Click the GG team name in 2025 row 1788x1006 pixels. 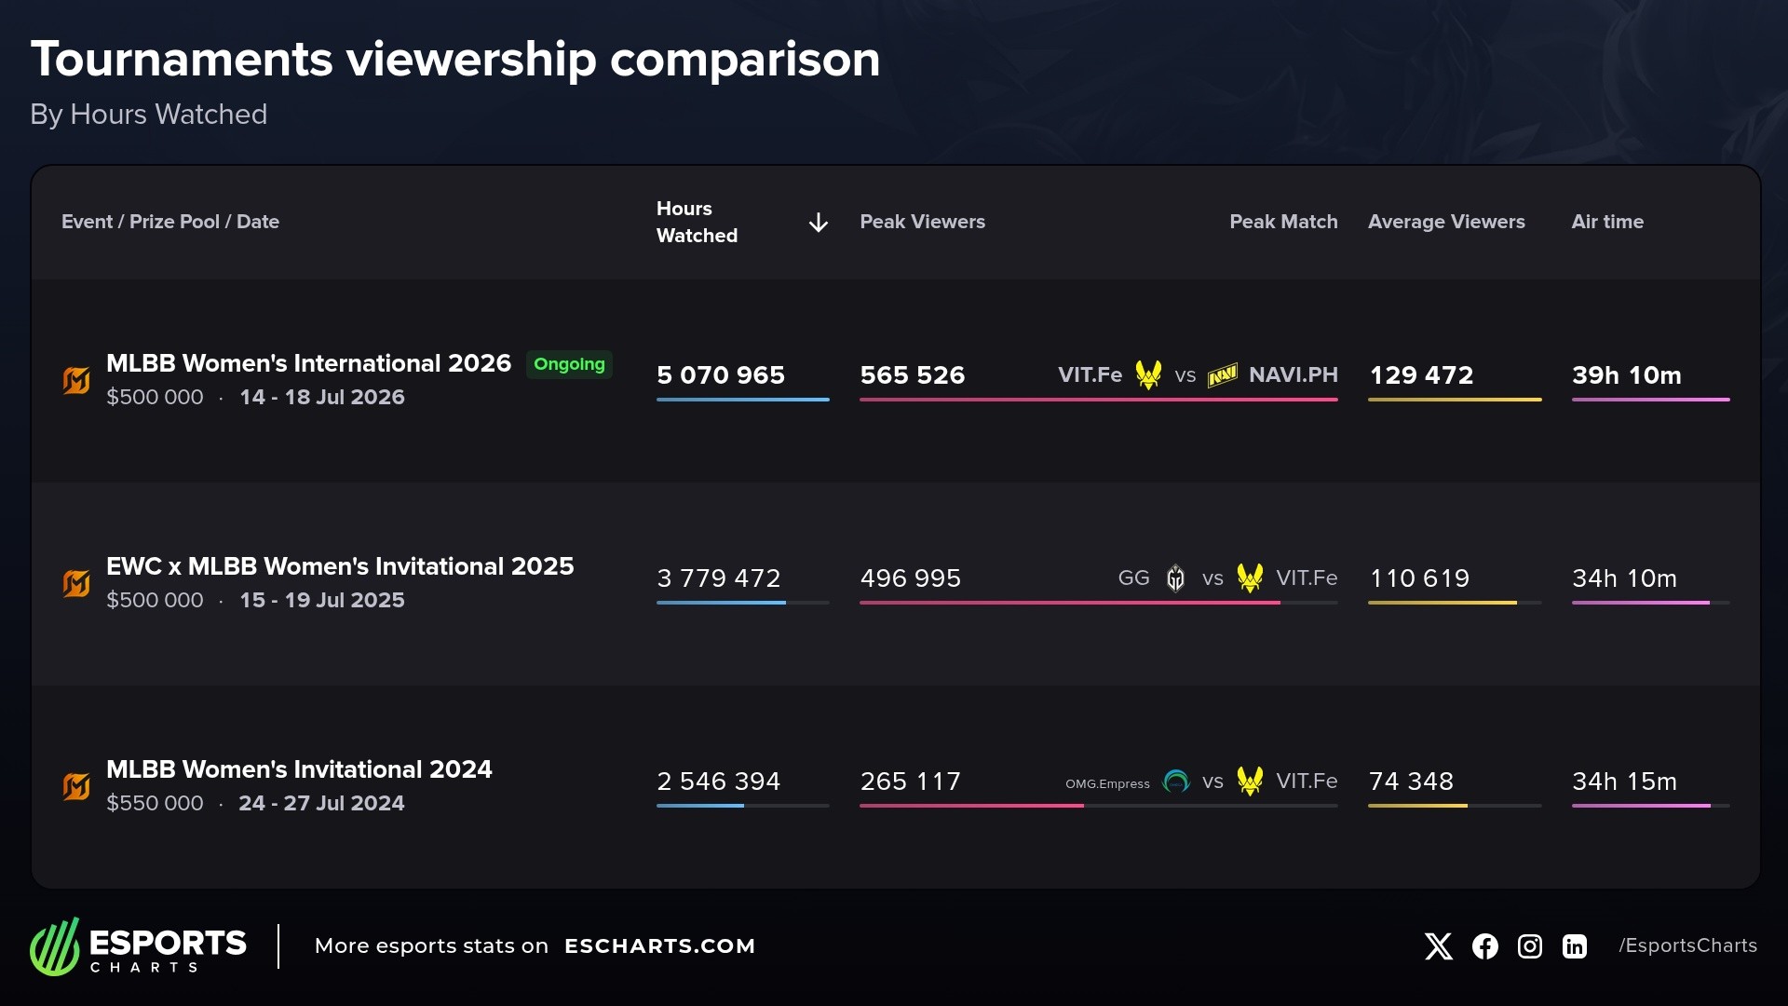[x=1133, y=578]
